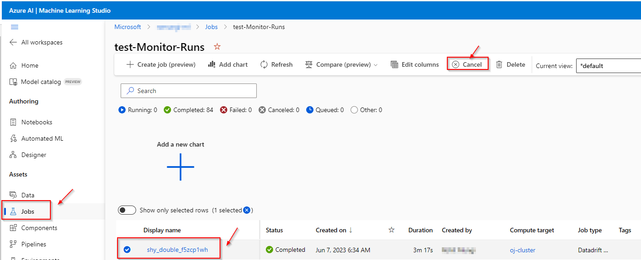This screenshot has height=260, width=641.
Task: Click Edit columns button
Action: (415, 64)
